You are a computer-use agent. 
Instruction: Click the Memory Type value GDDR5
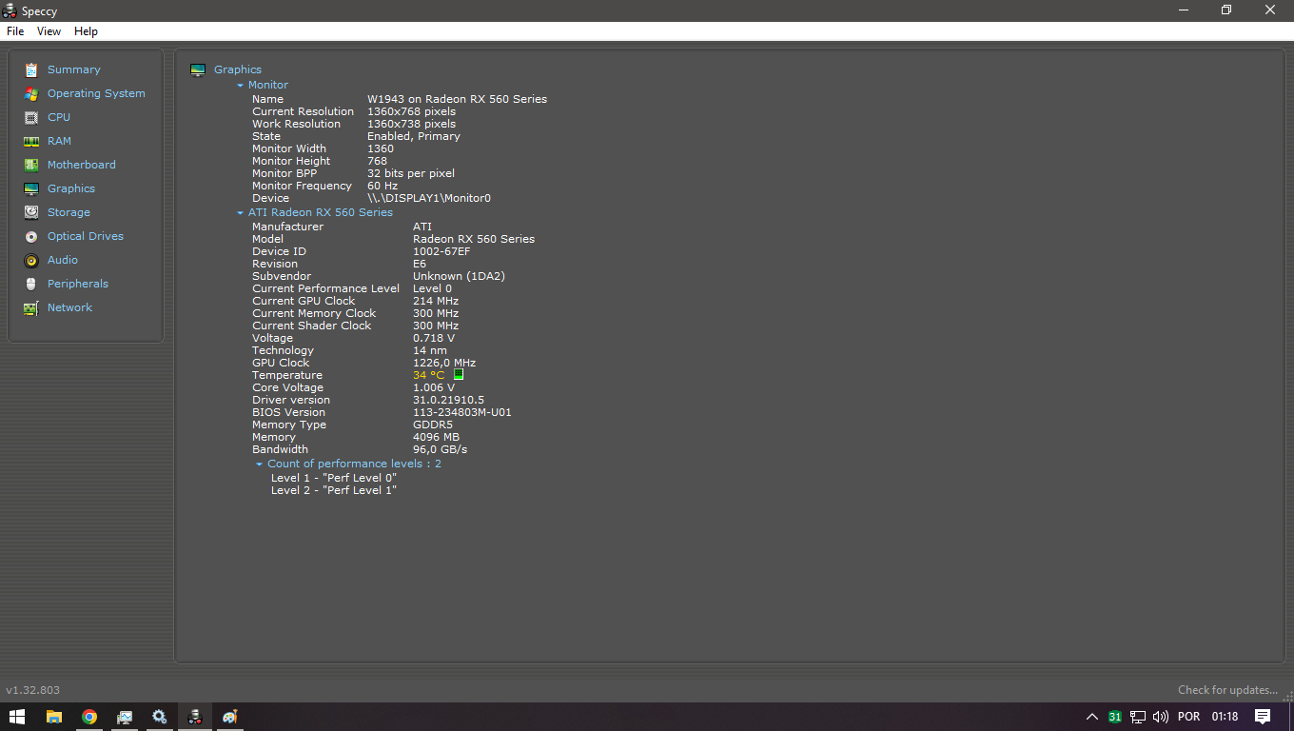pos(433,425)
